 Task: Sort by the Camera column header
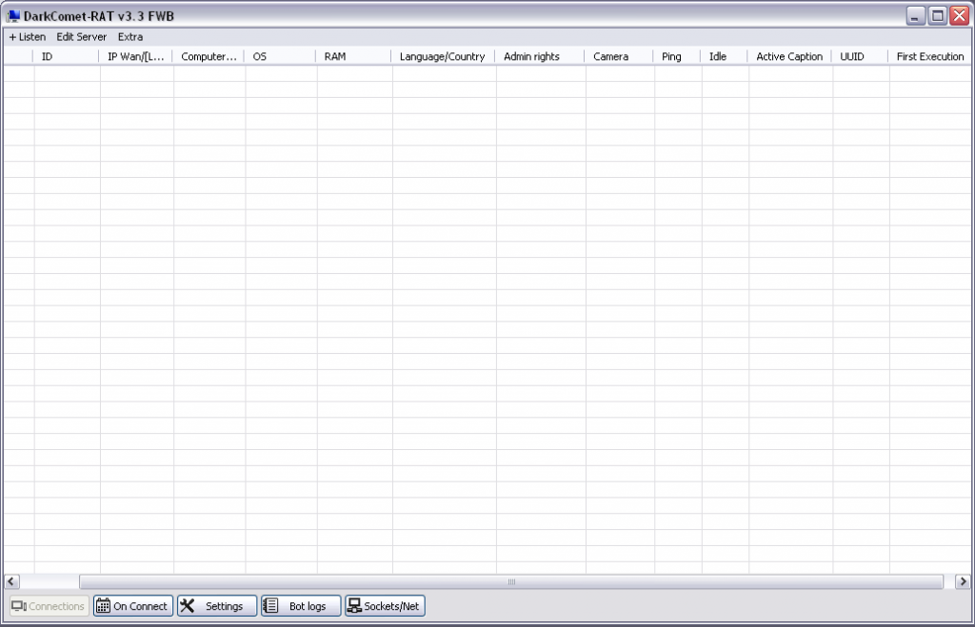619,56
